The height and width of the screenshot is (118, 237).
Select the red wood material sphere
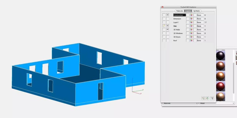(x=221, y=87)
